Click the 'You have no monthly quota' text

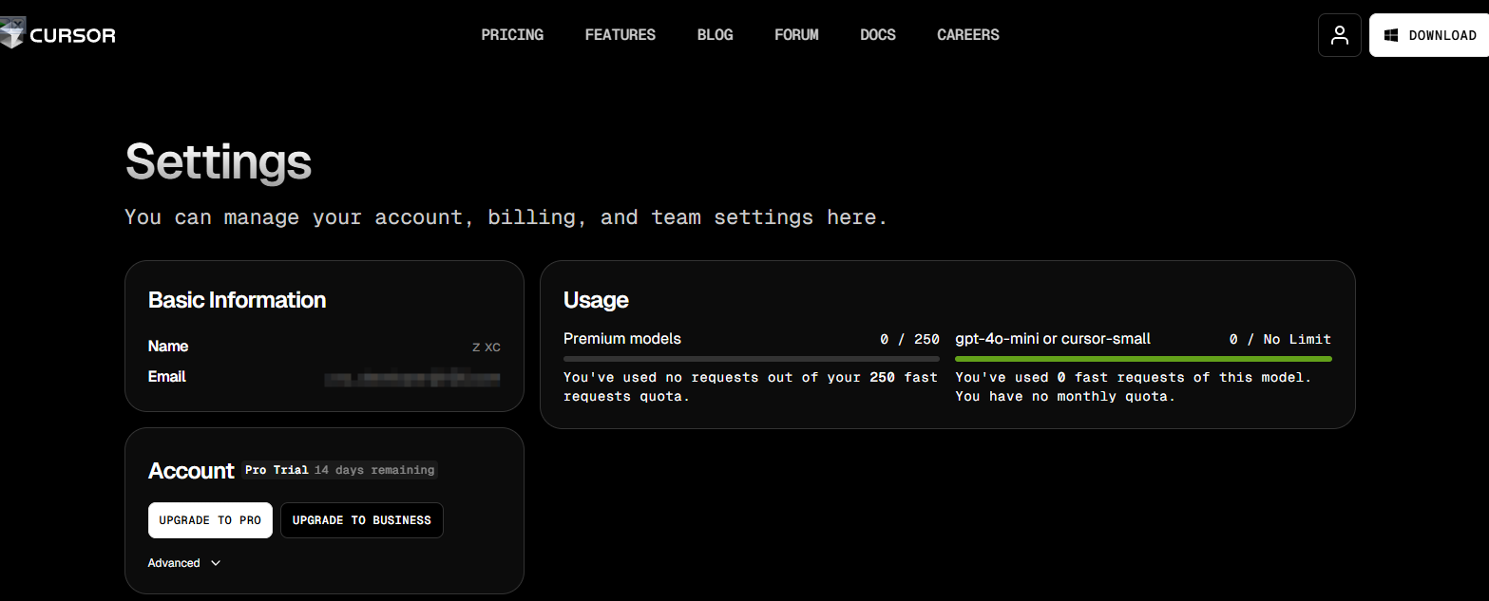coord(1065,396)
